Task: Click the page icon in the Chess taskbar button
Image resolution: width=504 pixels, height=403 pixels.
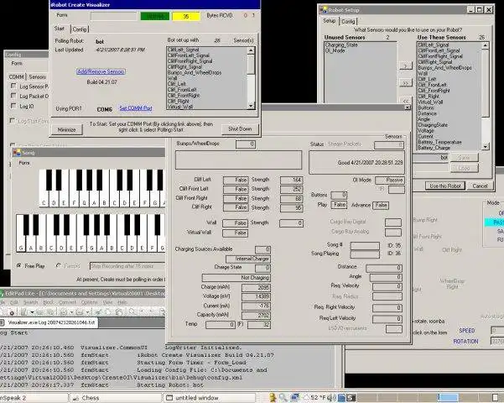Action: 75,398
